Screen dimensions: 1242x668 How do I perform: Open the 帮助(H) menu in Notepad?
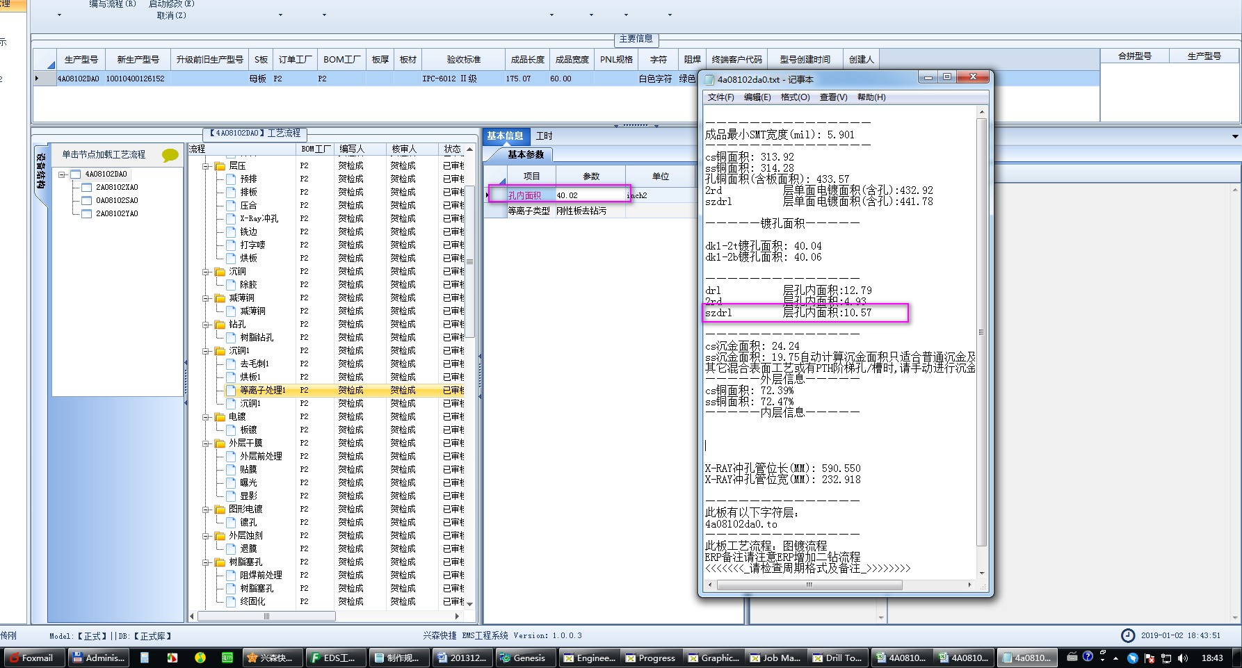click(x=871, y=97)
